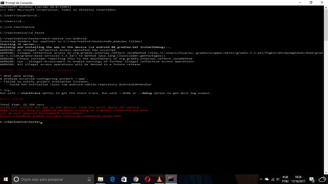This screenshot has height=184, width=328.
Task: Click 'Make sure you have an Android emulator' line
Action: click(x=74, y=110)
